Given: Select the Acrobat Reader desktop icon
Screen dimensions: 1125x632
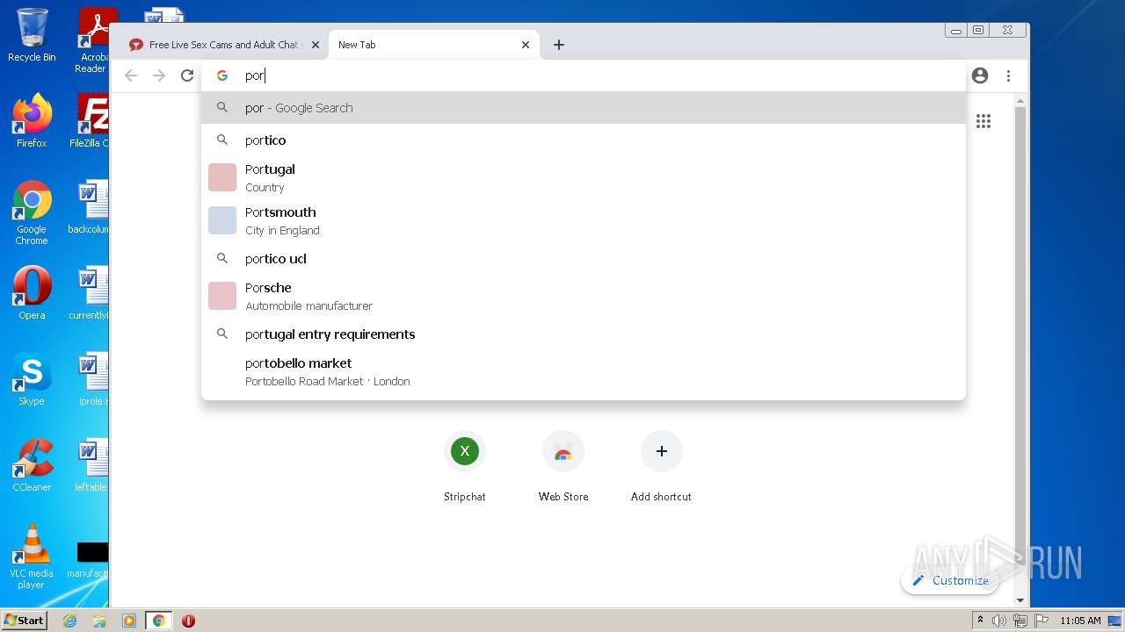Looking at the screenshot, I should [92, 41].
